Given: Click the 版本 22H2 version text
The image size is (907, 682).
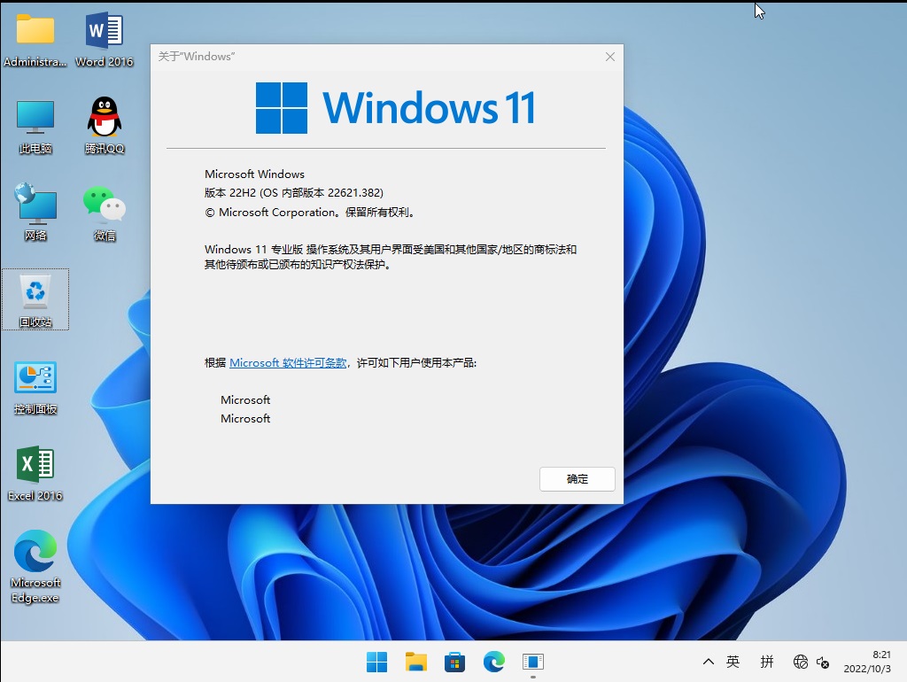Looking at the screenshot, I should pos(294,192).
